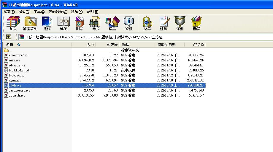Select the Roadtex.scs file name
Screen dimensions: 273x152
[17, 75]
